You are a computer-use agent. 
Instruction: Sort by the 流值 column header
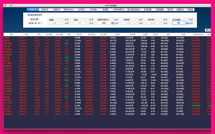pos(168,34)
